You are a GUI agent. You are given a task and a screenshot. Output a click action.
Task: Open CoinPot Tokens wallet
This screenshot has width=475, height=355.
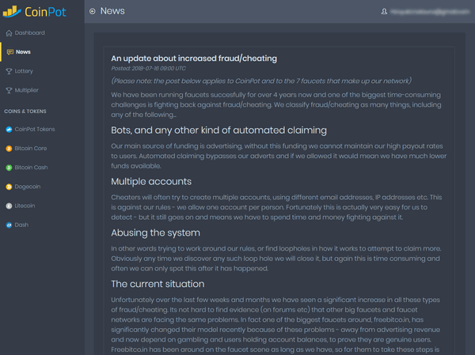(x=42, y=129)
